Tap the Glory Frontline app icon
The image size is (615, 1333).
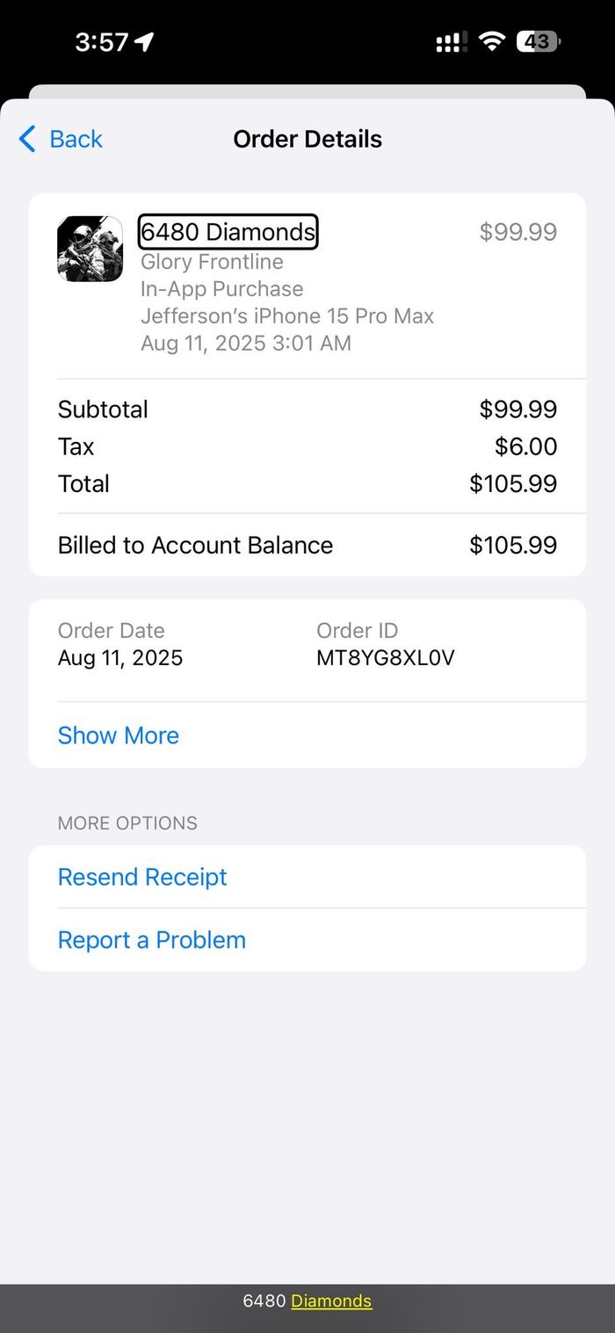coord(90,249)
